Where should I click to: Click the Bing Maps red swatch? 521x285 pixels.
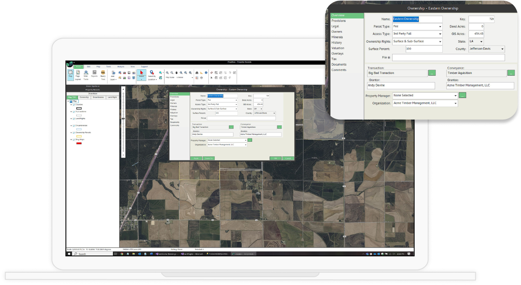[79, 143]
